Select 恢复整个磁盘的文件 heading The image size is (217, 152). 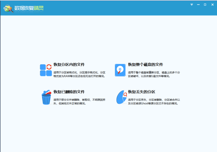[145, 64]
